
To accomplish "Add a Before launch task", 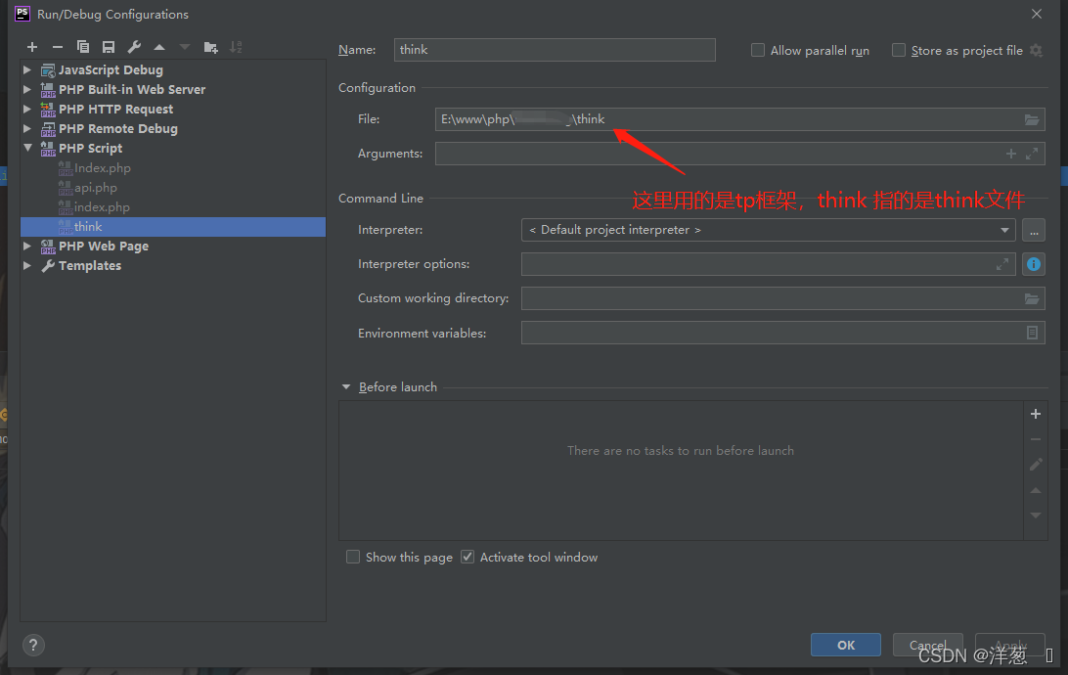I will tap(1036, 414).
